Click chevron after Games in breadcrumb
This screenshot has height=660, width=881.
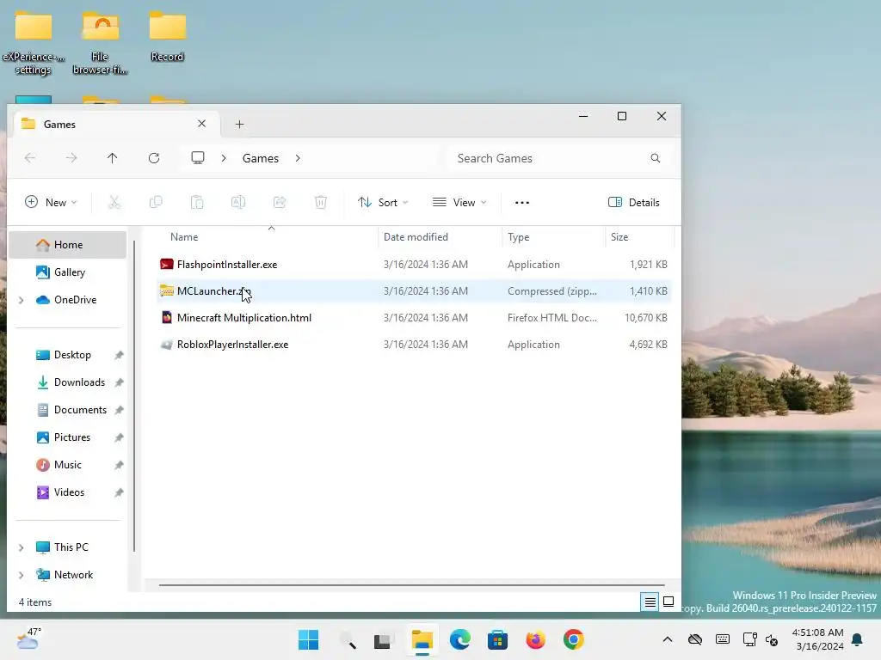click(298, 158)
